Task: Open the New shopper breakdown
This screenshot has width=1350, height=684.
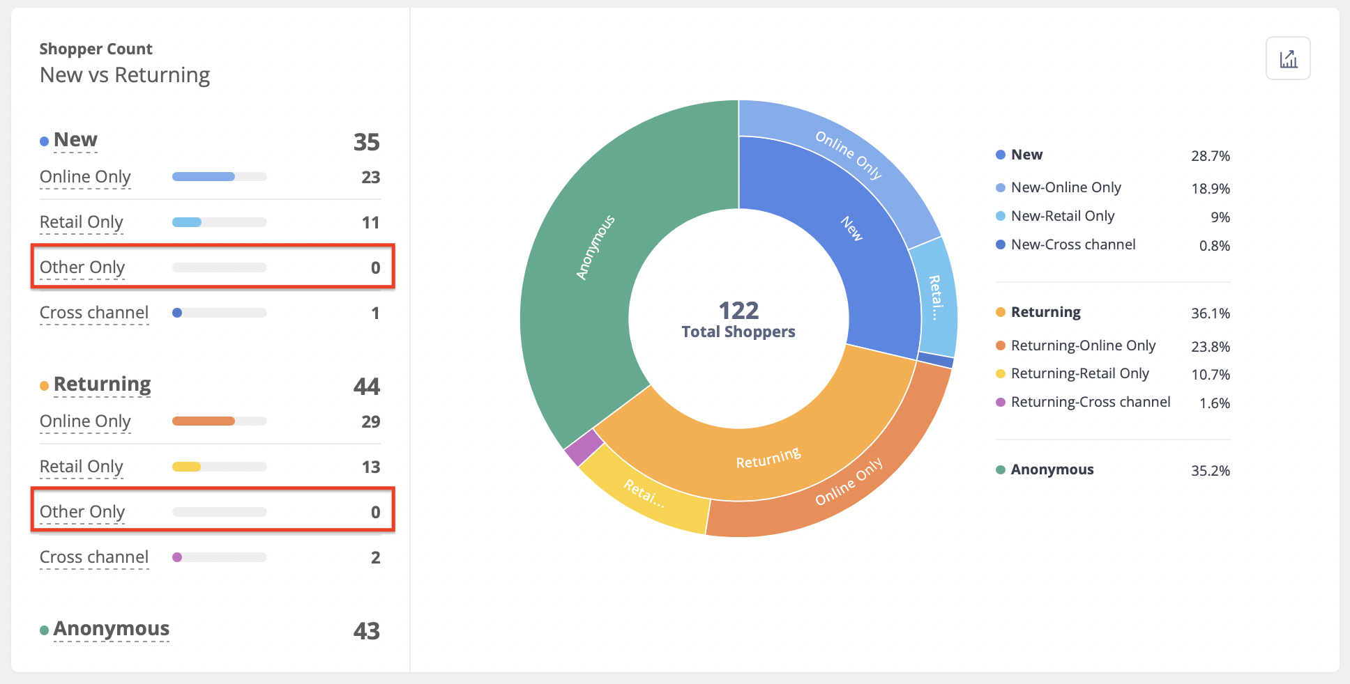Action: pos(75,139)
